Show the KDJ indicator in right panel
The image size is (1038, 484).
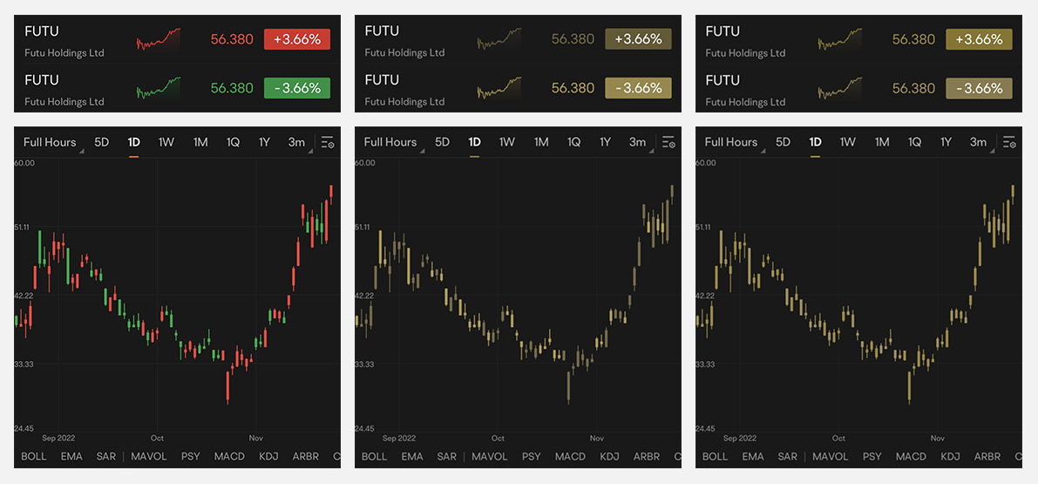(x=950, y=456)
